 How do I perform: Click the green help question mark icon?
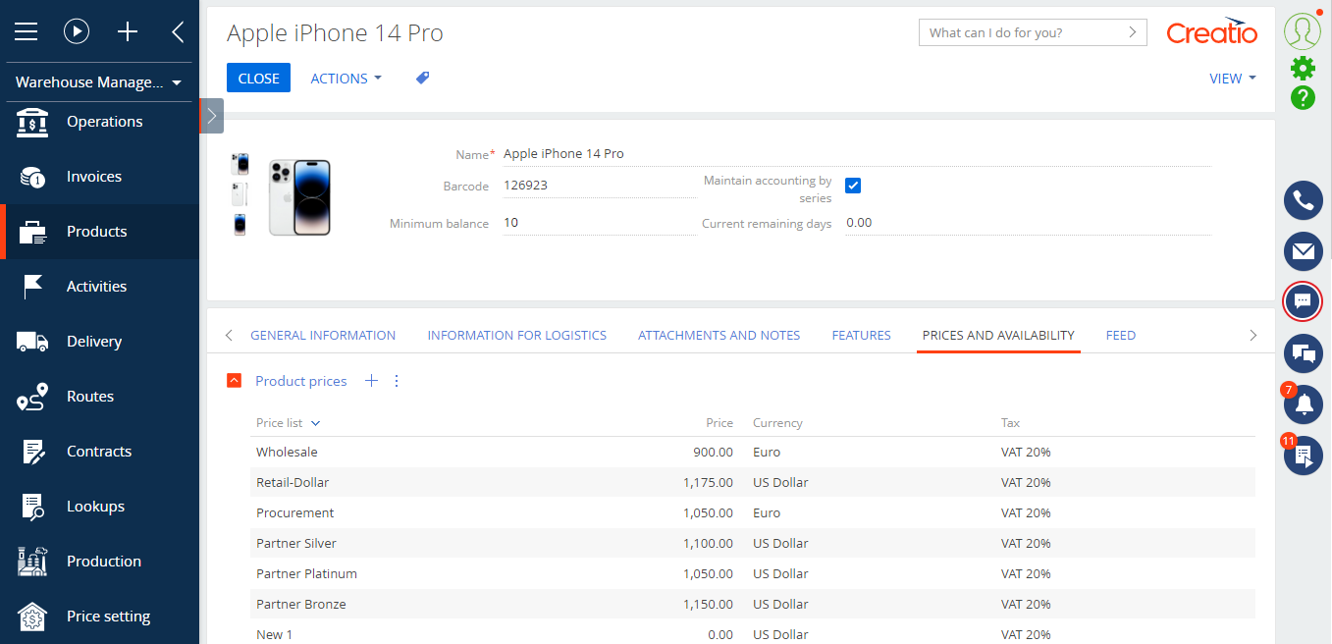coord(1303,97)
